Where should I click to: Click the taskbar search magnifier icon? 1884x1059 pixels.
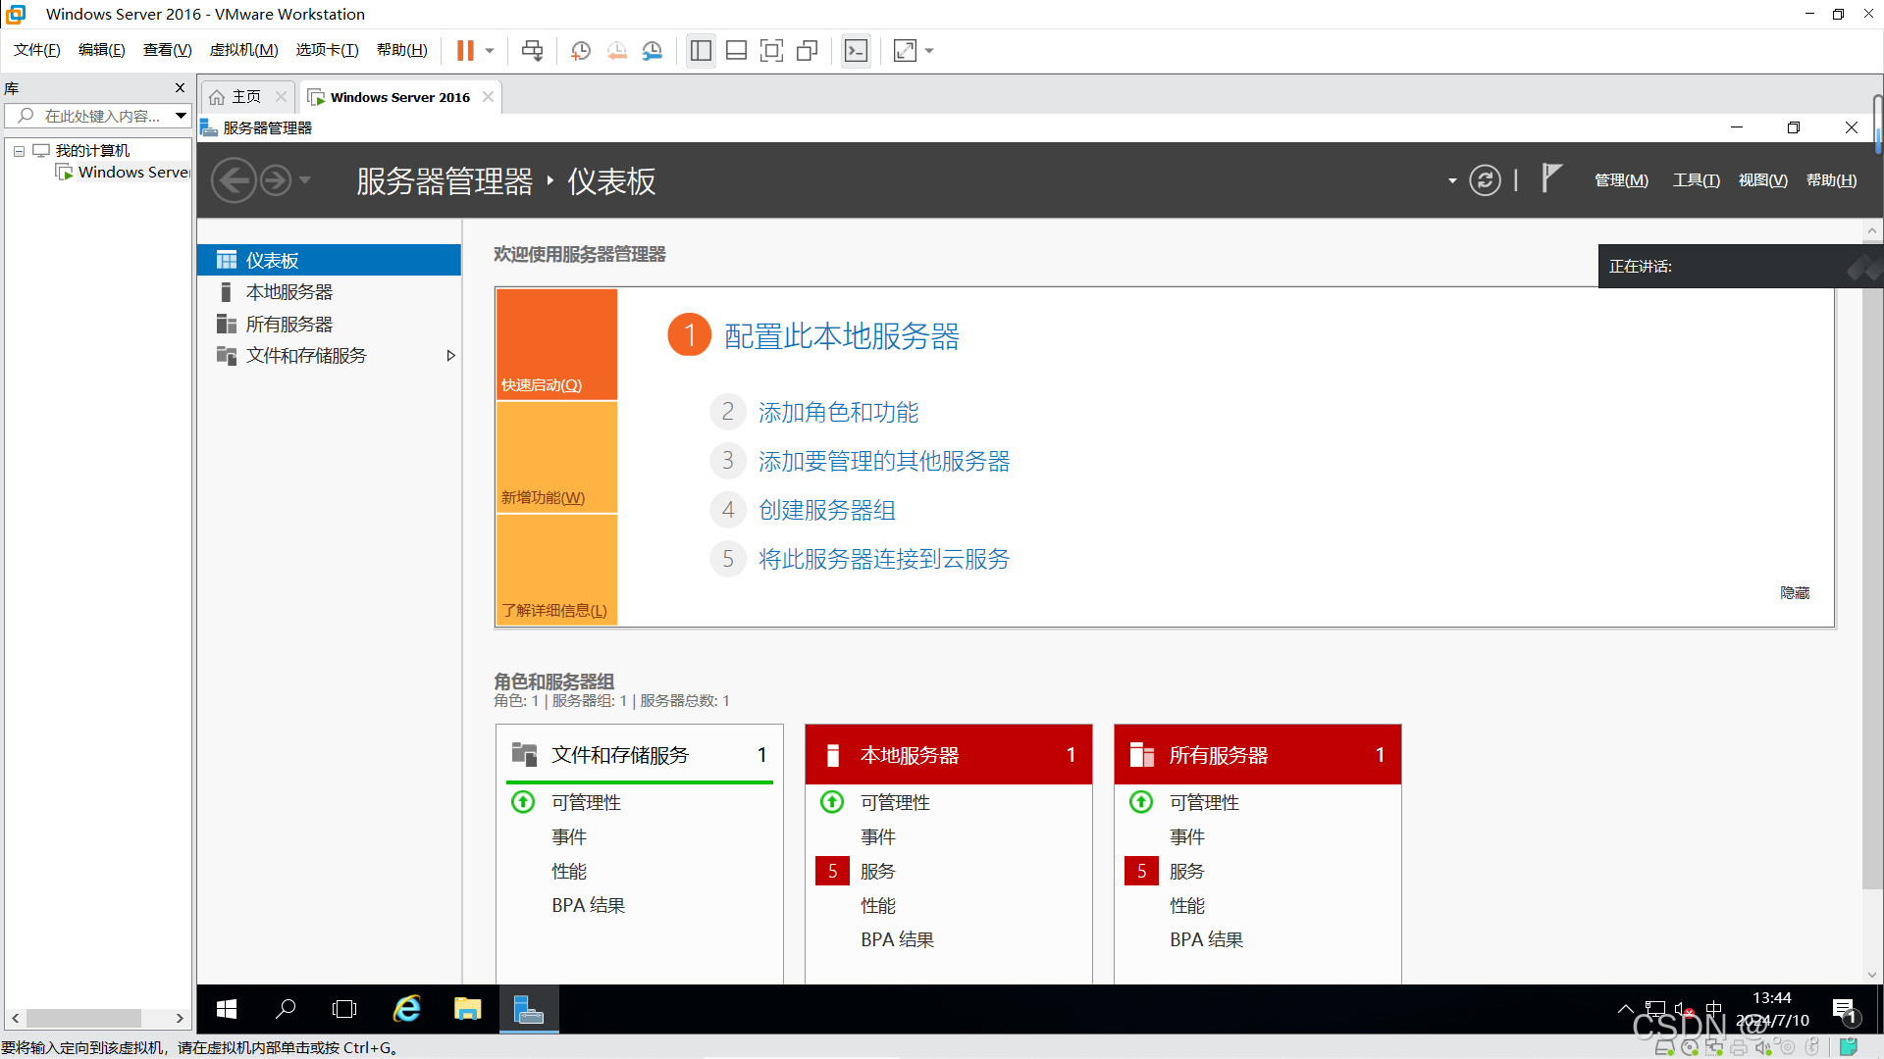(x=286, y=1009)
